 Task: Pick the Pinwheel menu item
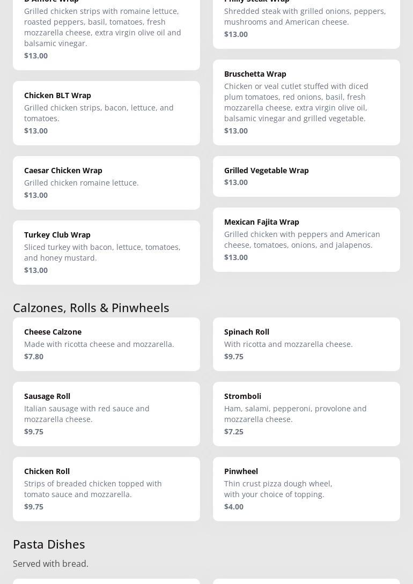point(306,489)
